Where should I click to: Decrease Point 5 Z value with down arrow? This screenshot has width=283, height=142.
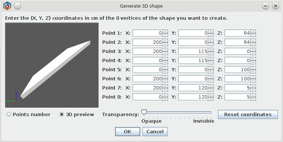(x=253, y=72)
